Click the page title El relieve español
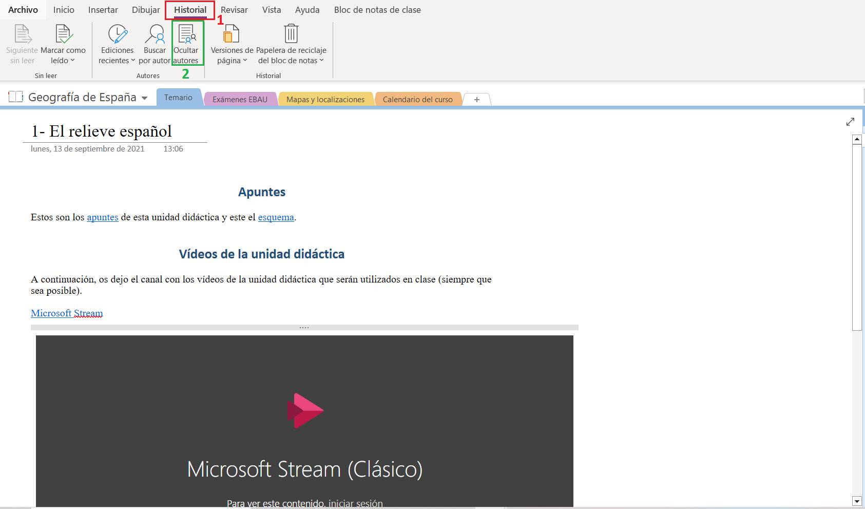 pyautogui.click(x=102, y=131)
